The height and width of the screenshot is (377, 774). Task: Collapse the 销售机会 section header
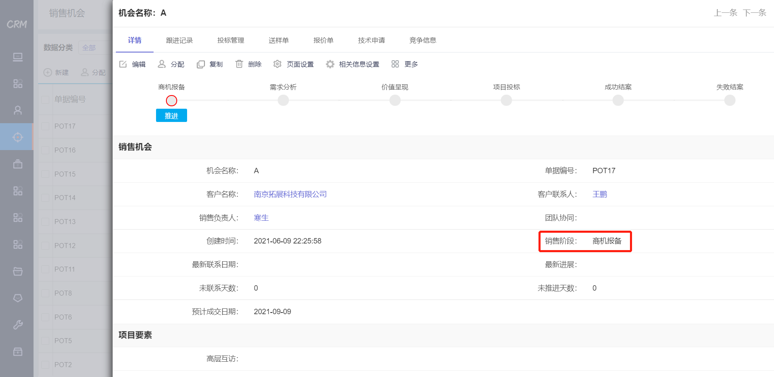pyautogui.click(x=135, y=147)
